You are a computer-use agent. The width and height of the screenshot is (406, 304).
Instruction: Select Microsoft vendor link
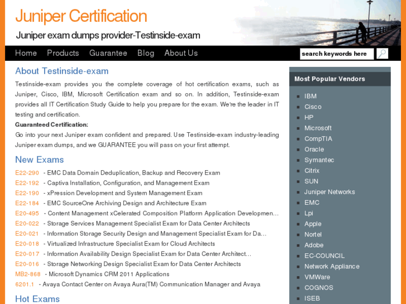tap(318, 128)
